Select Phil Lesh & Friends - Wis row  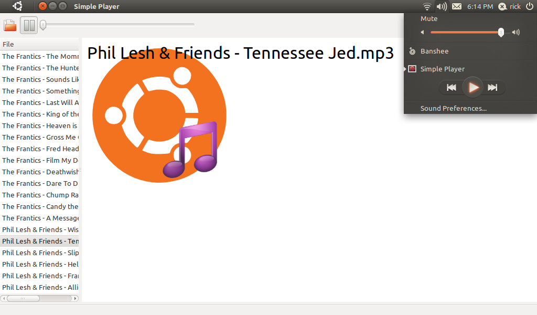click(39, 229)
